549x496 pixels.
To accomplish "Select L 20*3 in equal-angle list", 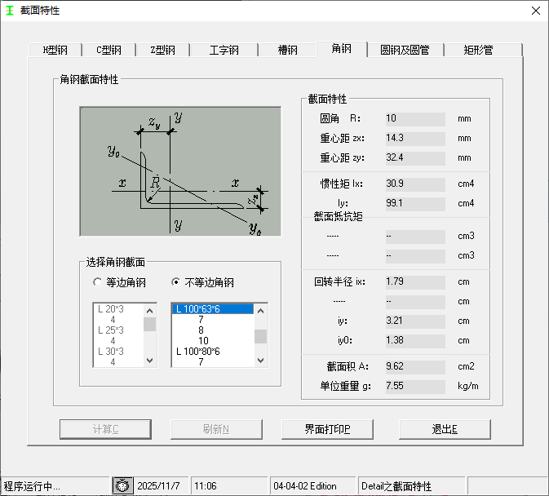I will click(x=118, y=308).
